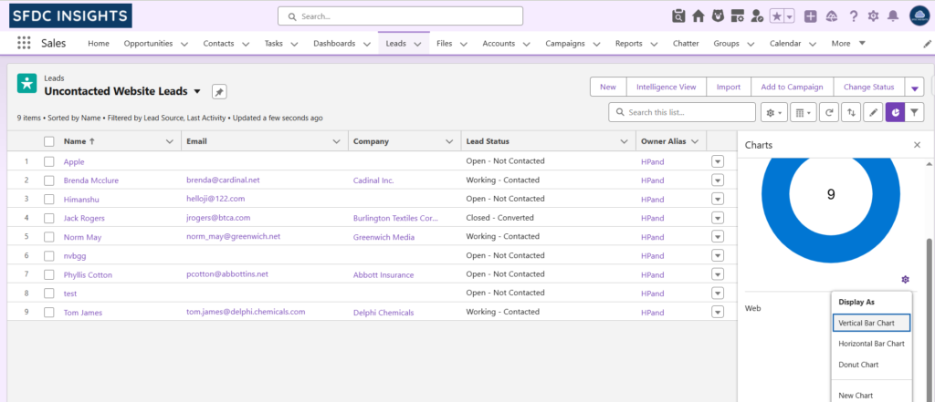Image resolution: width=935 pixels, height=402 pixels.
Task: Open the Setup gear in header
Action: [873, 15]
